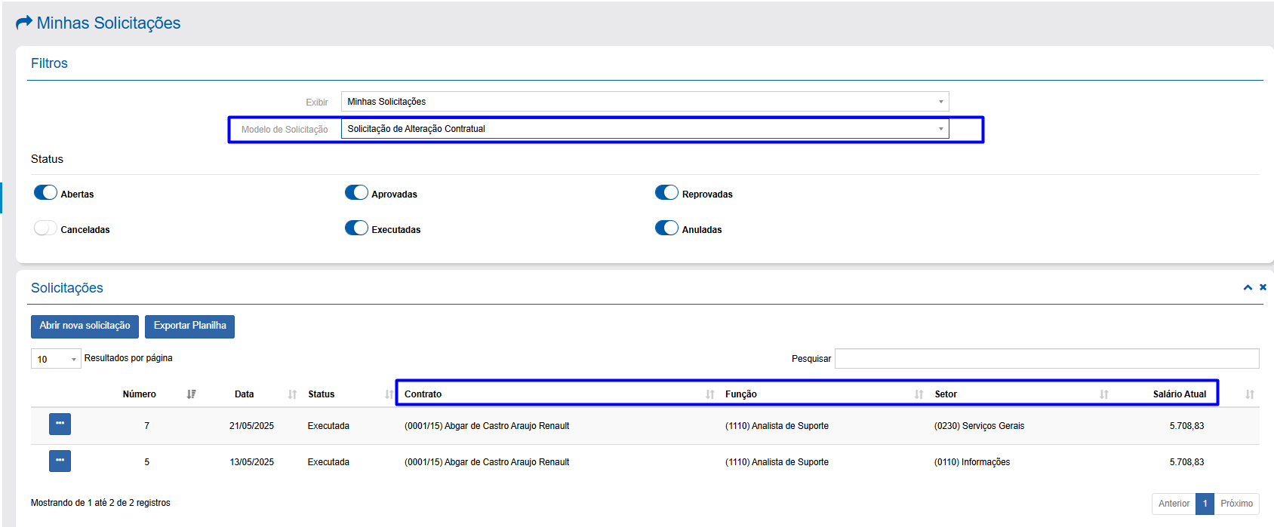Collapse the Solicitações panel with chevron icon
Image resolution: width=1274 pixels, height=527 pixels.
[x=1248, y=287]
